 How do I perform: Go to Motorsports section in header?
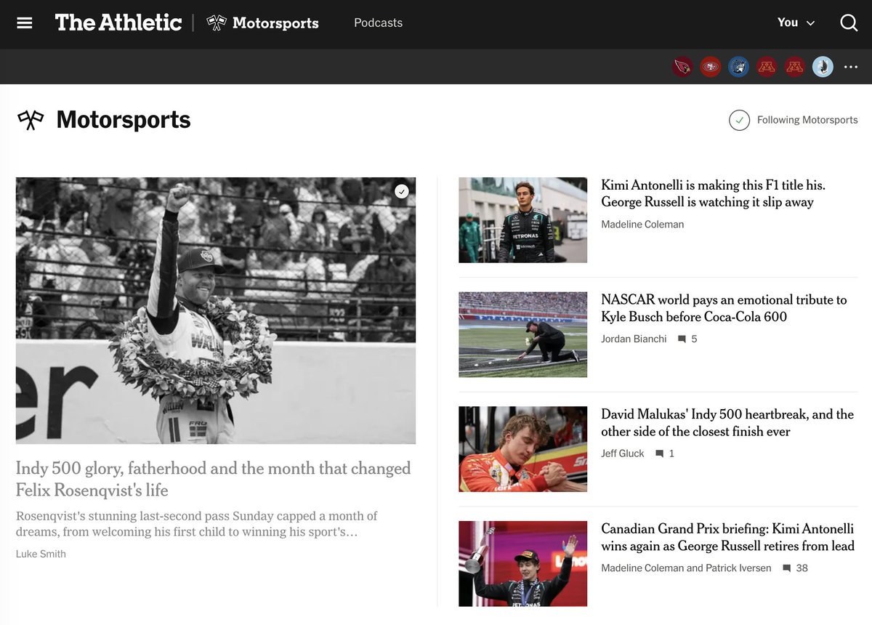[x=275, y=23]
